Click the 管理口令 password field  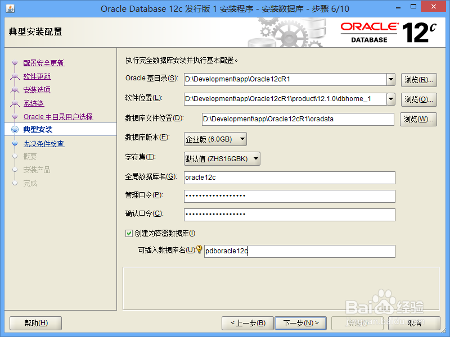(290, 196)
